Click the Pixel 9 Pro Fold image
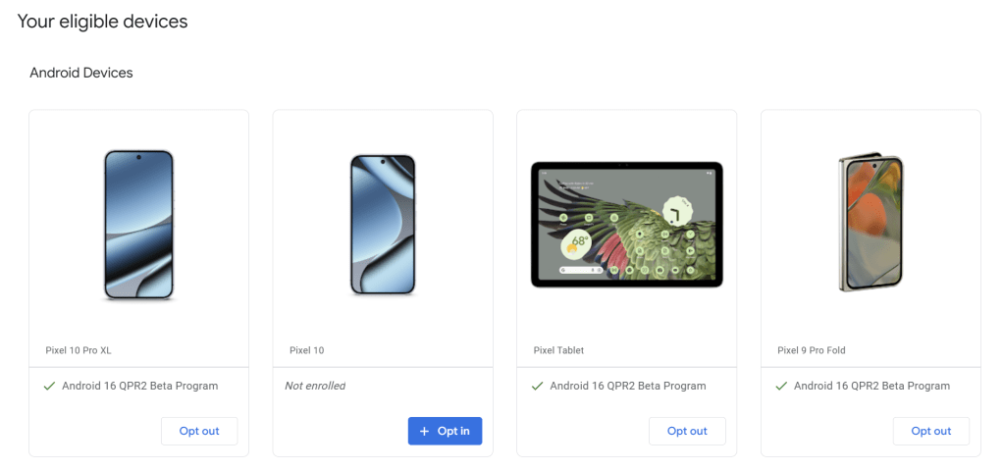1003x471 pixels. pos(871,222)
